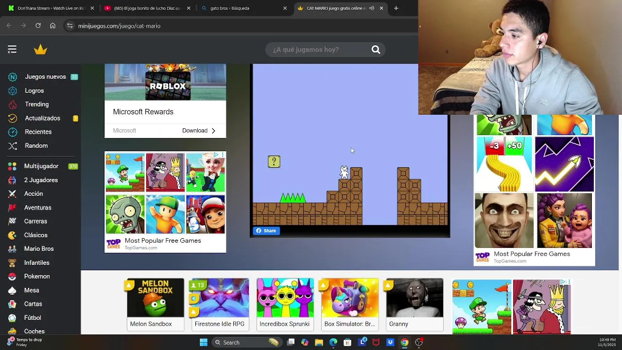Viewport: 622px width, 350px height.
Task: Click the Facebook Share button
Action: pos(266,231)
